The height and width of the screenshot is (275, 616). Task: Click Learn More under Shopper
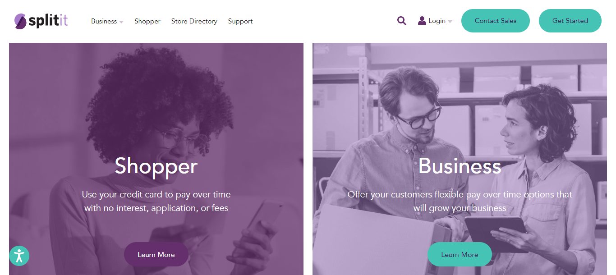coord(156,254)
